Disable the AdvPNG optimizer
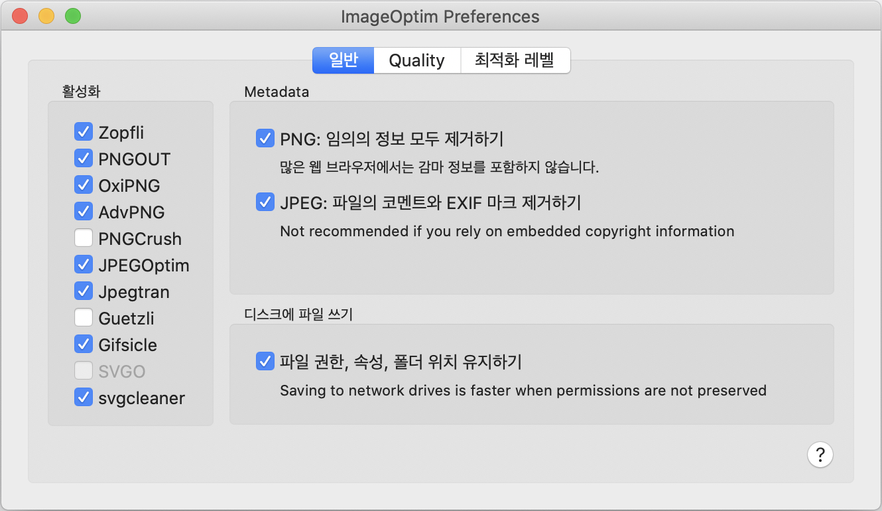This screenshot has width=882, height=511. (x=84, y=211)
